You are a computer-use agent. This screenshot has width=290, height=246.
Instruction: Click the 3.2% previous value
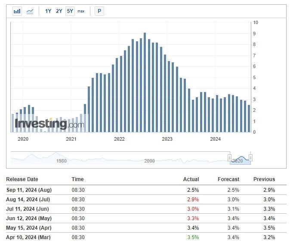pos(269,237)
